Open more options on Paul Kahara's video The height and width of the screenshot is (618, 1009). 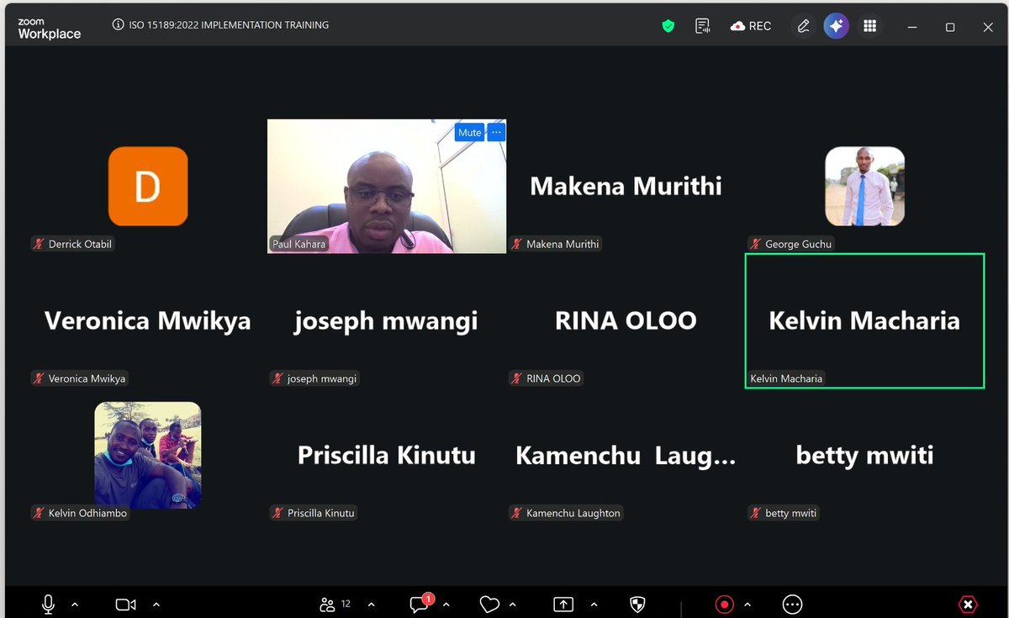[x=496, y=132]
